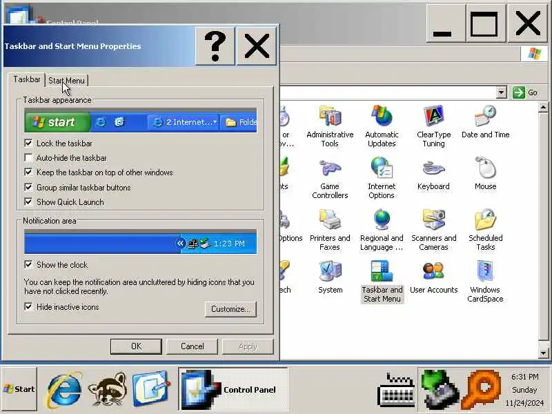Viewport: 552px width, 414px height.
Task: Open the on-screen keyboard tray icon
Action: click(395, 391)
